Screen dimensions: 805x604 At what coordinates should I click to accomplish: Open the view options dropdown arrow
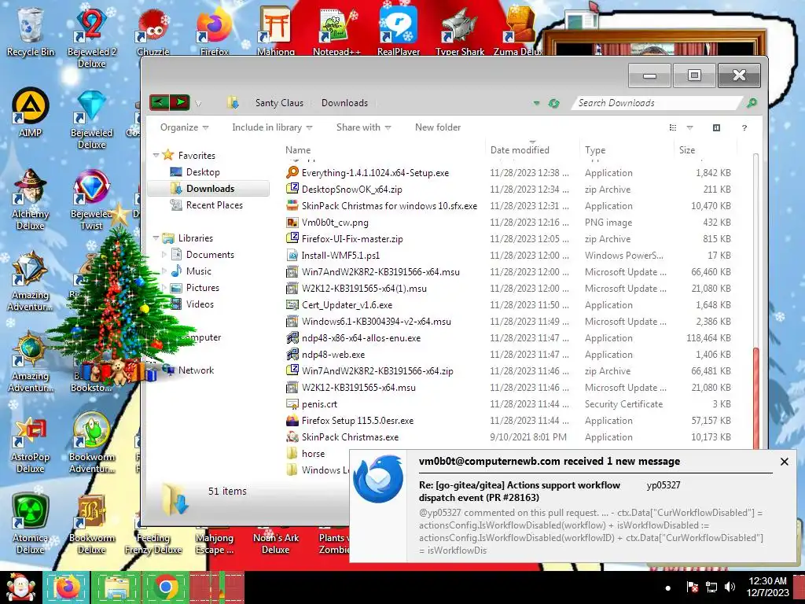click(689, 127)
